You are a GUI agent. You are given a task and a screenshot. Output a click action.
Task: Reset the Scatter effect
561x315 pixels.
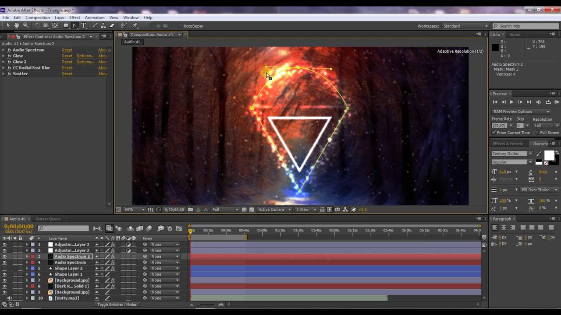point(67,73)
